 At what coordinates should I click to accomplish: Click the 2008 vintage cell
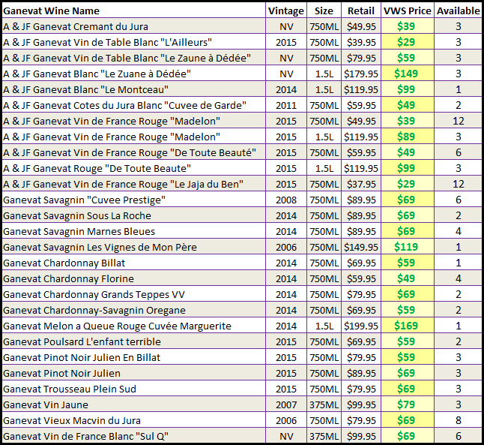tap(286, 200)
